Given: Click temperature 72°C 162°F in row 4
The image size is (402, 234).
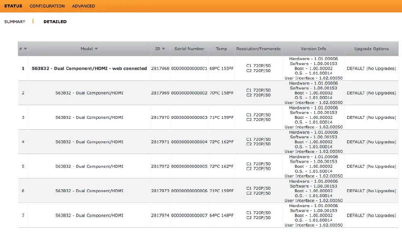Looking at the screenshot, I should coord(222,142).
